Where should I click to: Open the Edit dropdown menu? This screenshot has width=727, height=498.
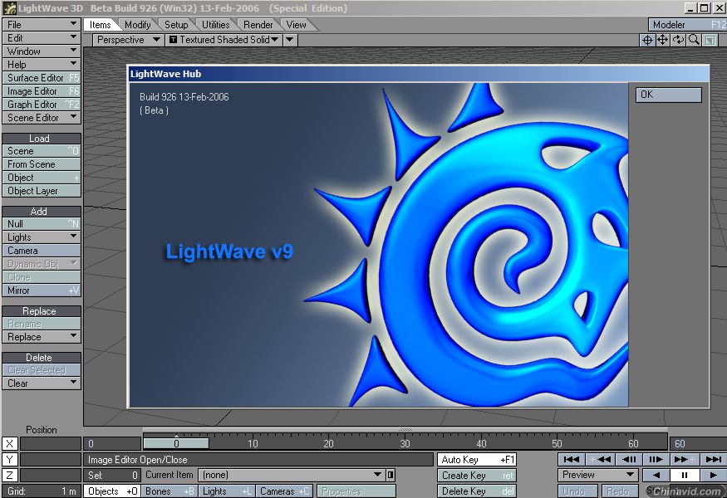pos(42,37)
